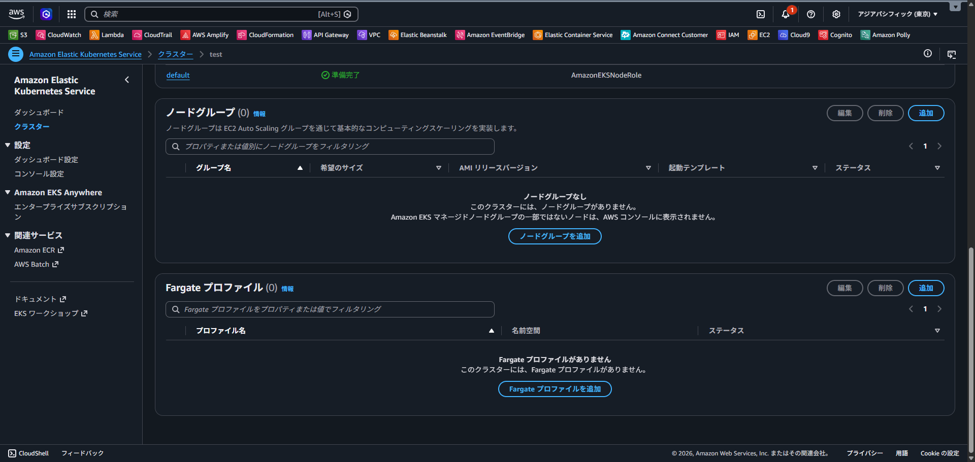The height and width of the screenshot is (462, 975).
Task: Collapse the 設定 navigation section
Action: tap(8, 145)
